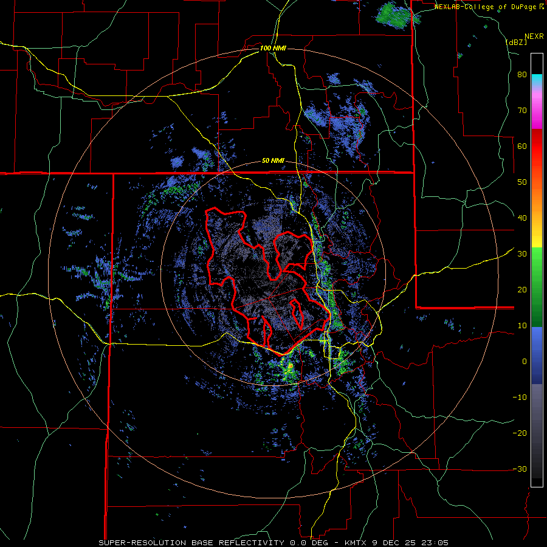This screenshot has width=547, height=547.
Task: Click the -20 value on the dBZ scale
Action: tap(520, 433)
